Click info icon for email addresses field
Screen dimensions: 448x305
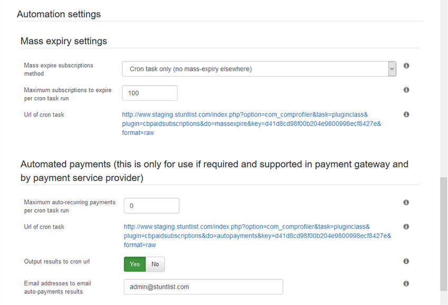(406, 283)
